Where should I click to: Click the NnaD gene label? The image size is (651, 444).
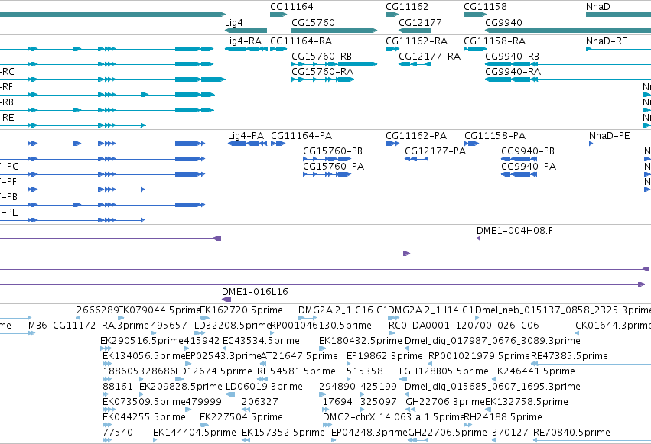[598, 7]
